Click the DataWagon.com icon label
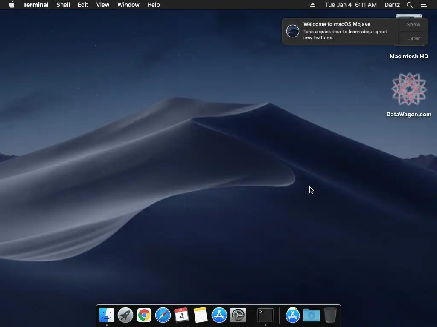The image size is (437, 327). pyautogui.click(x=409, y=114)
